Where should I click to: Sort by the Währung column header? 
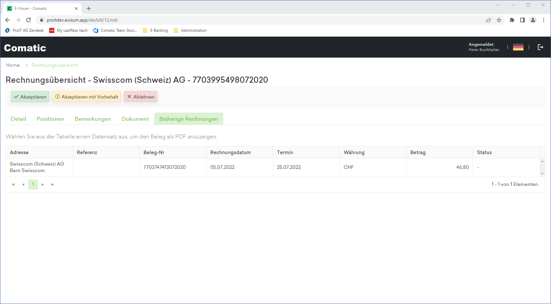[x=373, y=152]
